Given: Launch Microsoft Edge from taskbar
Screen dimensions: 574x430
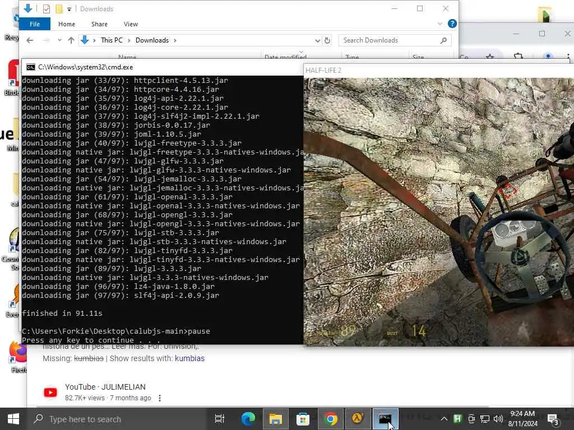Looking at the screenshot, I should tap(248, 419).
